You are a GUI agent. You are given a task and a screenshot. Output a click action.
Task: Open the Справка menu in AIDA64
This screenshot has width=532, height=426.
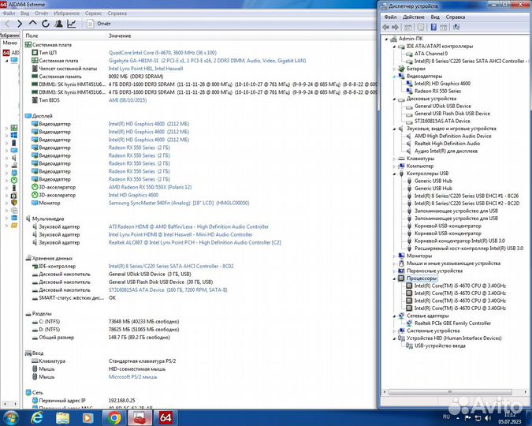point(117,13)
